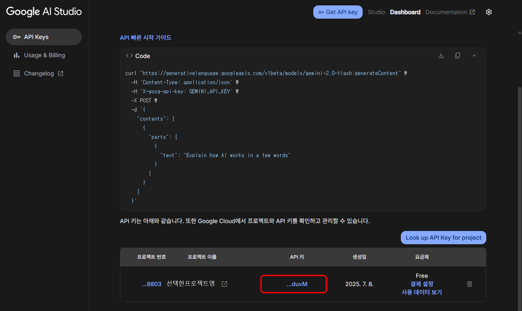The image size is (522, 311).
Task: Click the curl generateContent URL line
Action: 266,73
